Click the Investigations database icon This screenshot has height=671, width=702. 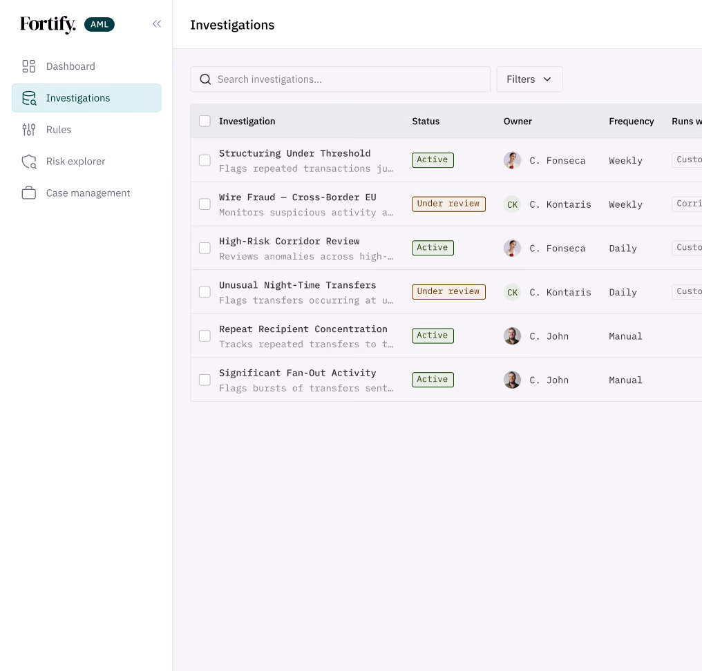[x=29, y=98]
